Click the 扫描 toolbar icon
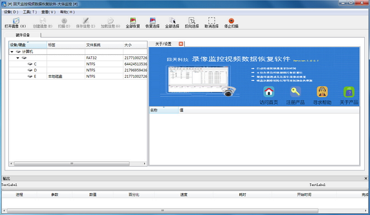This screenshot has height=215, width=370. pyautogui.click(x=64, y=21)
